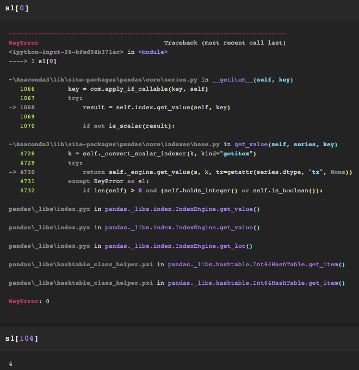359x370 pixels.
Task: Click 'get_value(self, series, key)' function name
Action: 286,145
